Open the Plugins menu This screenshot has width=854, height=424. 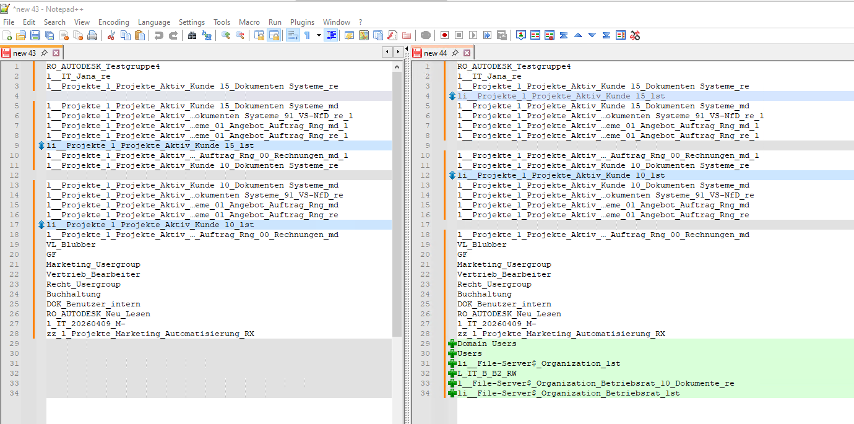pyautogui.click(x=302, y=22)
